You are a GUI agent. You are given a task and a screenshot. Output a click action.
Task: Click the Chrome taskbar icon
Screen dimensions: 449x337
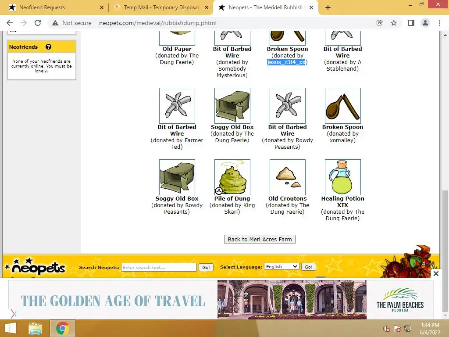click(63, 328)
